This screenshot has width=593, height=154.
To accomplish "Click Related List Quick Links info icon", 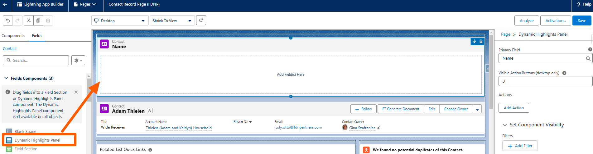I will point(150,150).
